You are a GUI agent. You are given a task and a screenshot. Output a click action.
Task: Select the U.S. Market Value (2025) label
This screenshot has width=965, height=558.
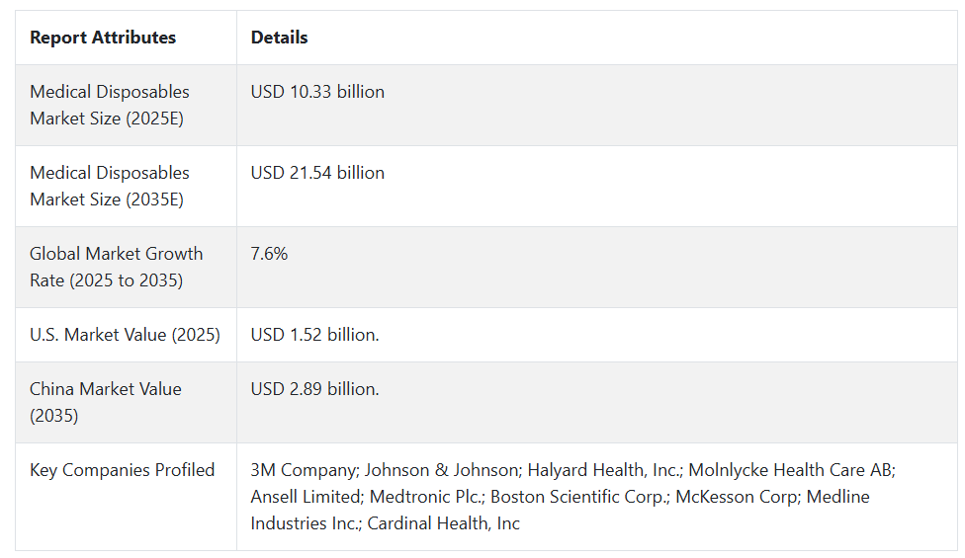(x=125, y=335)
